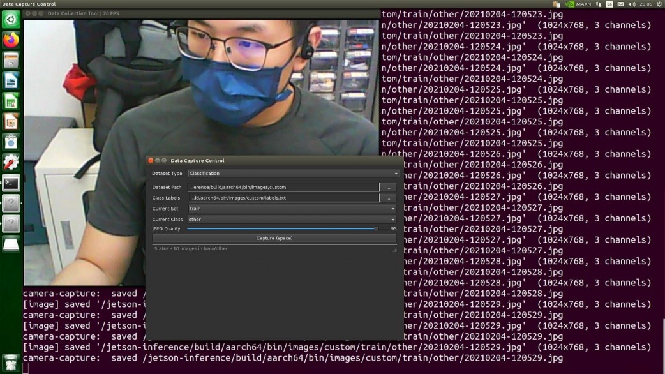The height and width of the screenshot is (374, 665).
Task: Open the Terminal launcher icon
Action: click(11, 183)
